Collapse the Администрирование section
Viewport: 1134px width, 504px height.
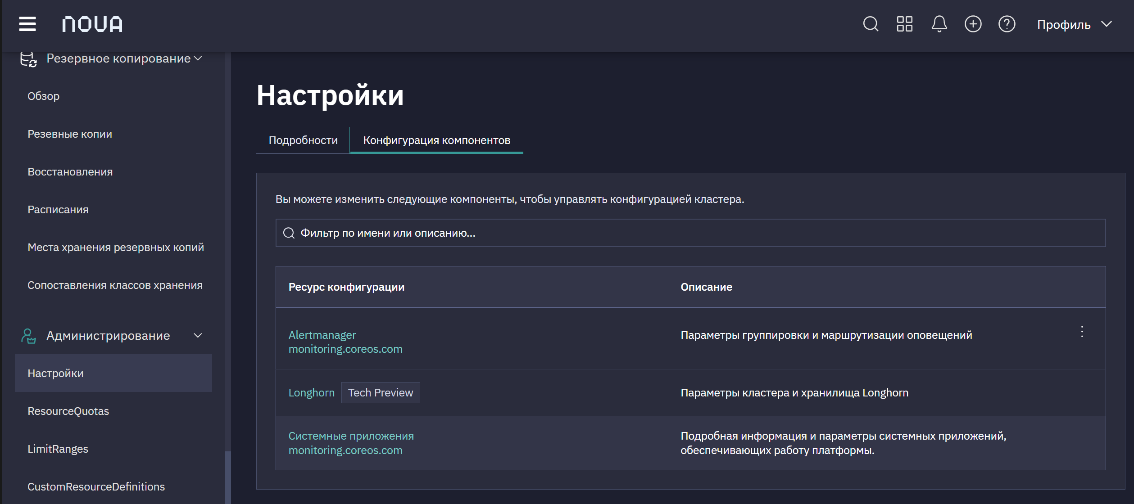pyautogui.click(x=198, y=336)
